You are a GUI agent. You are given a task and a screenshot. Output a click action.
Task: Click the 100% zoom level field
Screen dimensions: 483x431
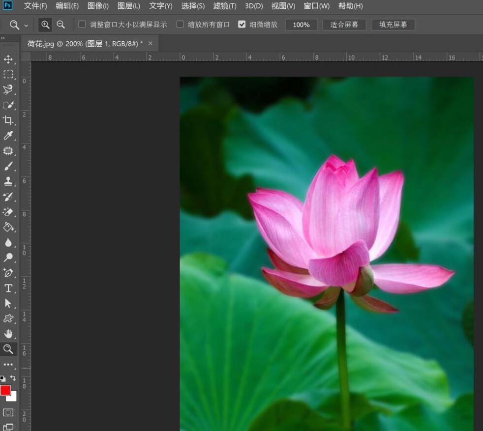301,24
